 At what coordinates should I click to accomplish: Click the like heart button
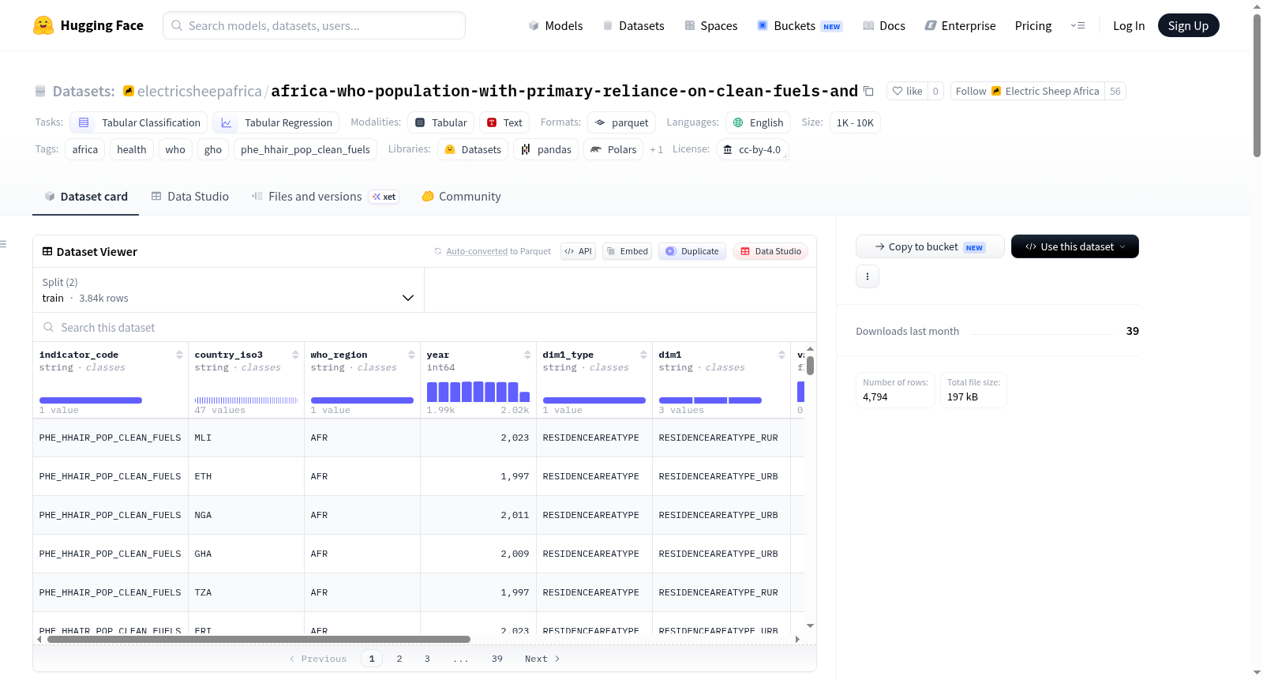click(907, 91)
